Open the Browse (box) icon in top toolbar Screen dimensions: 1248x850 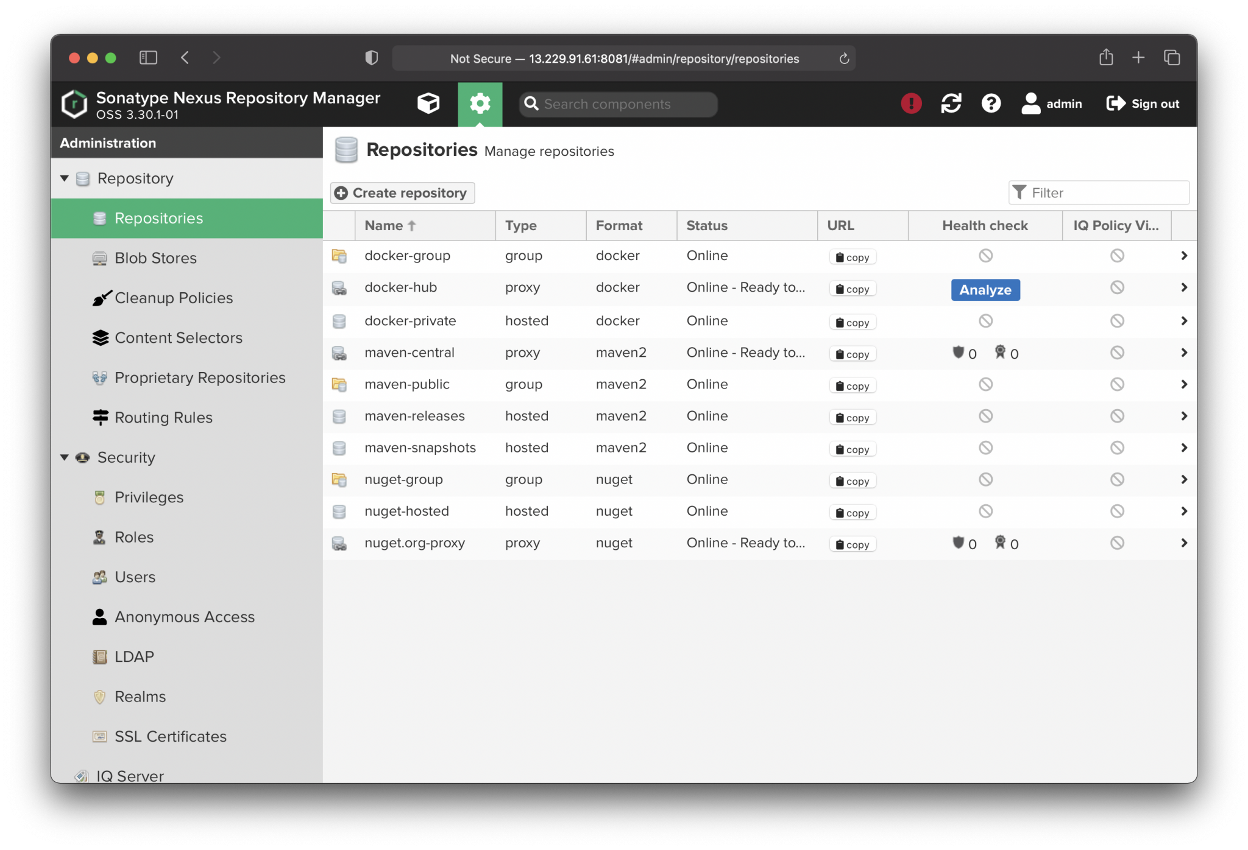[x=428, y=104]
